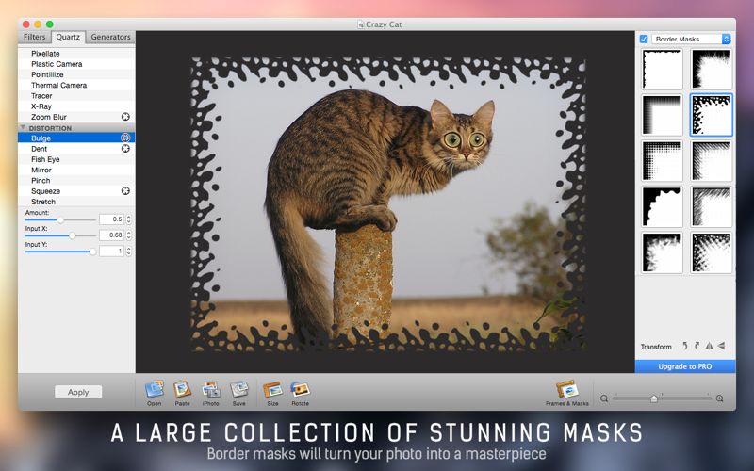The height and width of the screenshot is (471, 754).
Task: Click the zoom in magnifier icon
Action: pyautogui.click(x=720, y=398)
